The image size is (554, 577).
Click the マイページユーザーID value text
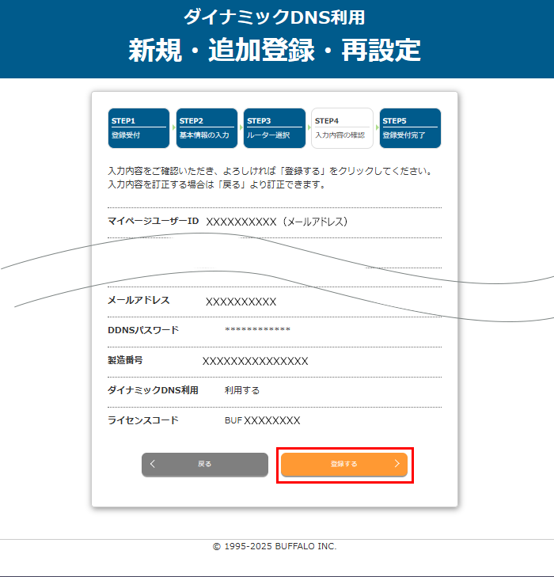click(277, 222)
